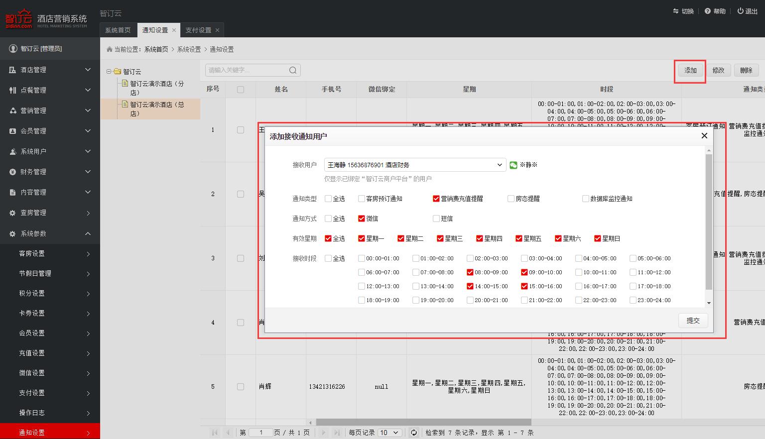Open 查房管理 sidebar menu
This screenshot has width=765, height=439.
click(x=50, y=213)
